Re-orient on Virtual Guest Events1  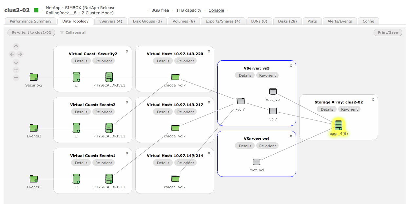pyautogui.click(x=104, y=163)
